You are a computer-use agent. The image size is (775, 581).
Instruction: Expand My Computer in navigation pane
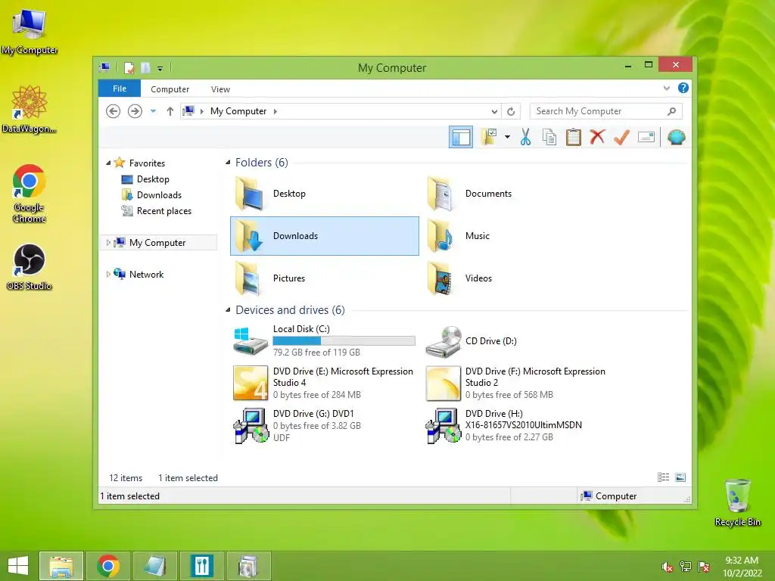[x=108, y=243]
